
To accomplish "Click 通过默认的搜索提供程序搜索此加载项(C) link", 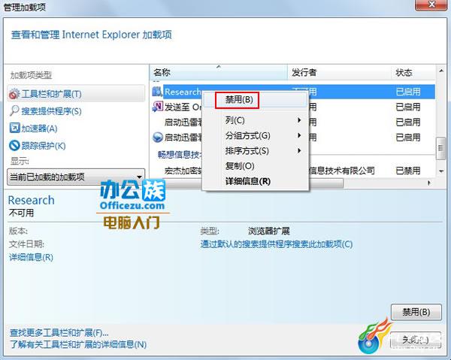I will tap(277, 244).
